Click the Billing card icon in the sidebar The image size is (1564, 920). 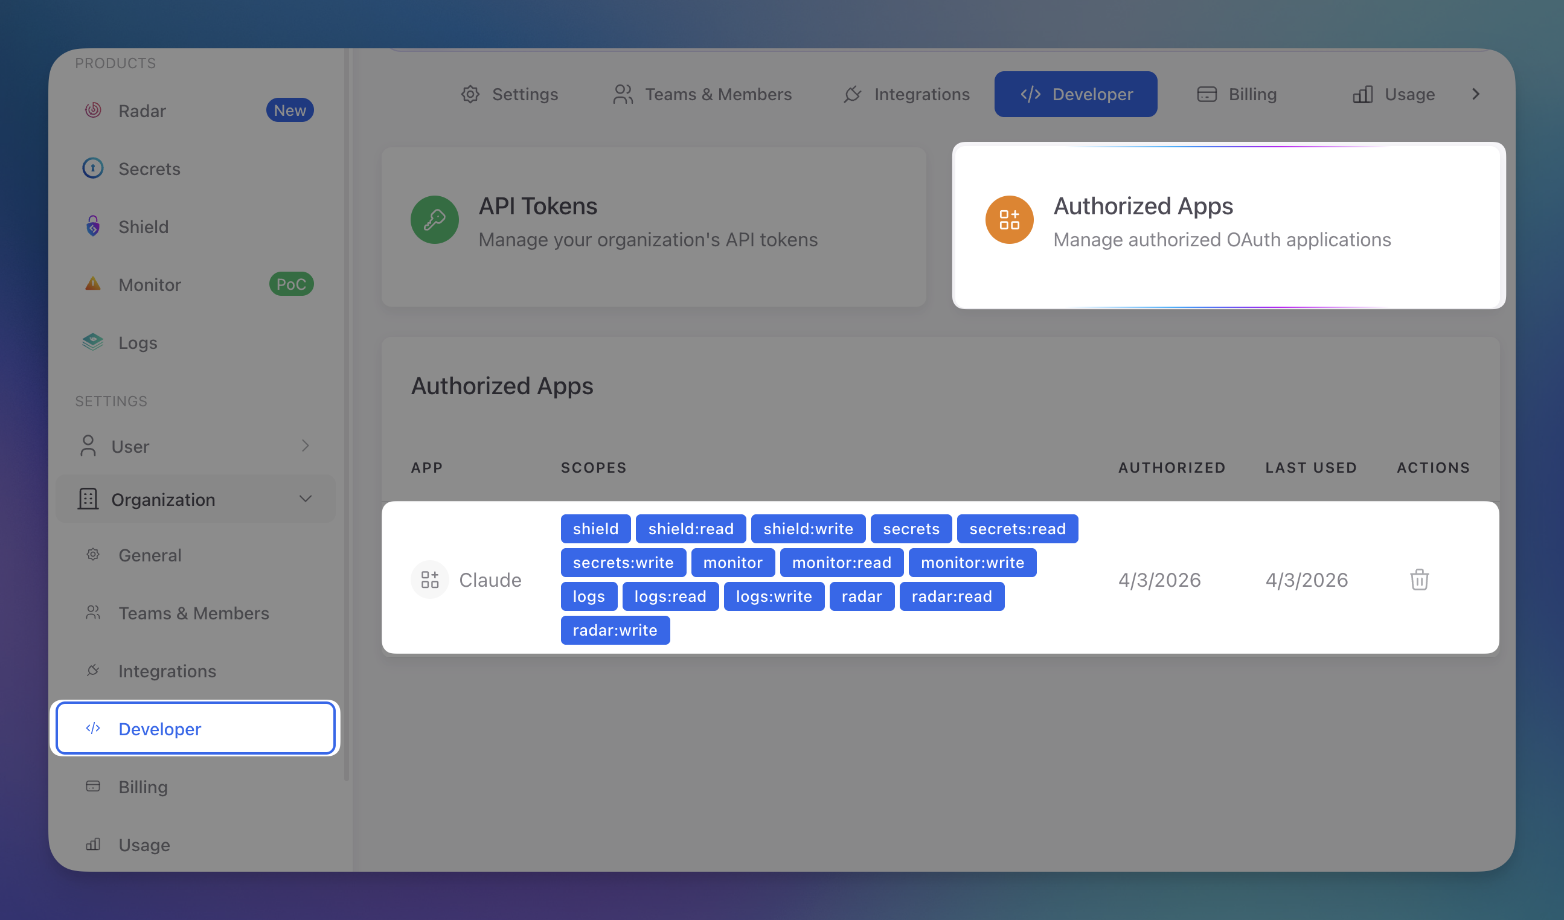pyautogui.click(x=92, y=786)
